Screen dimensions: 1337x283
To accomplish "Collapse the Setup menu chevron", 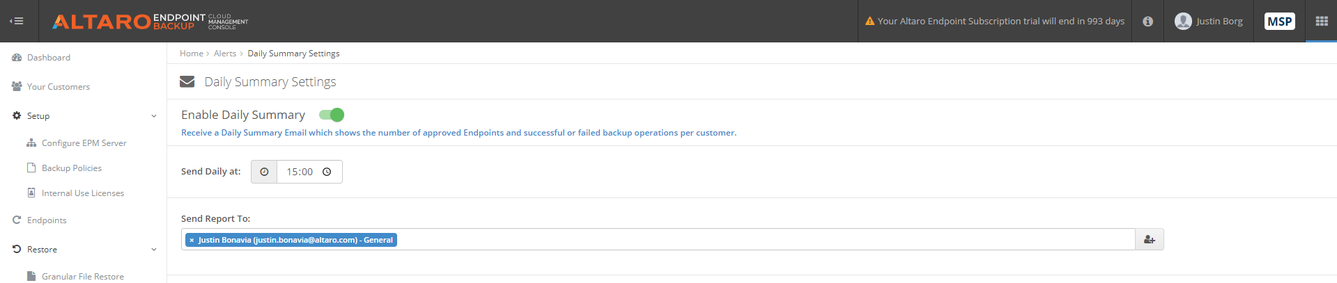I will click(154, 116).
